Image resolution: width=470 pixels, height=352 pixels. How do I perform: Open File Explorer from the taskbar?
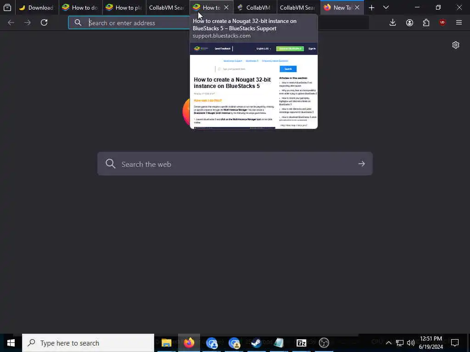pos(166,343)
